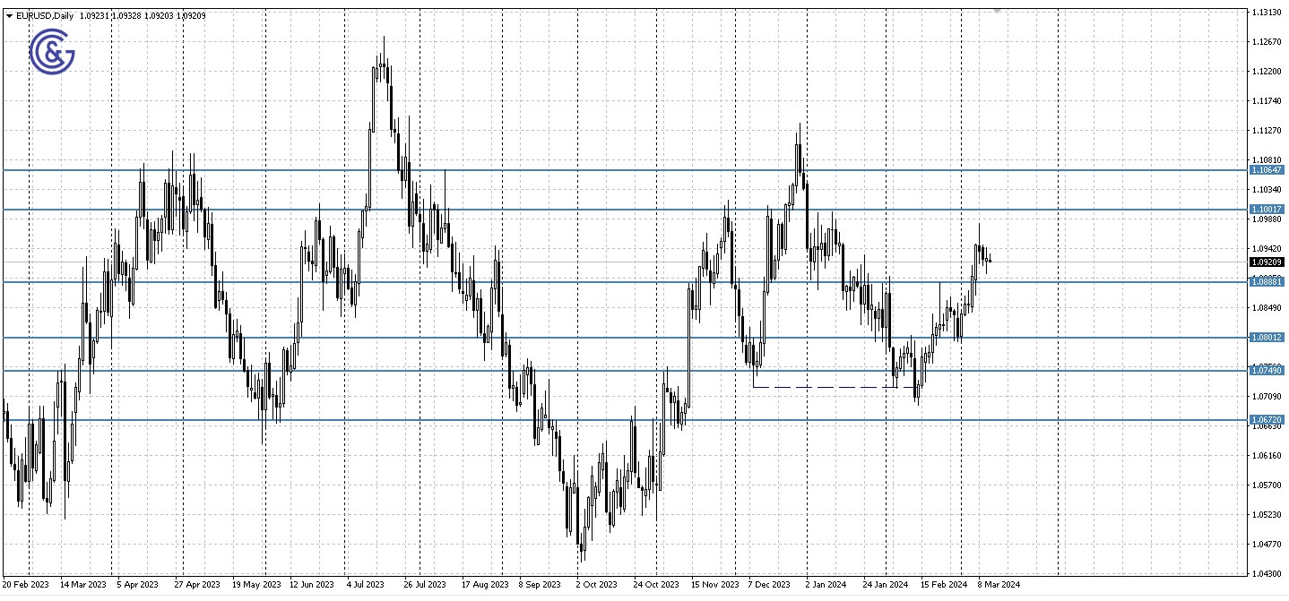This screenshot has height=601, width=1289.
Task: Click the 1.06720 support level label
Action: click(x=1267, y=419)
